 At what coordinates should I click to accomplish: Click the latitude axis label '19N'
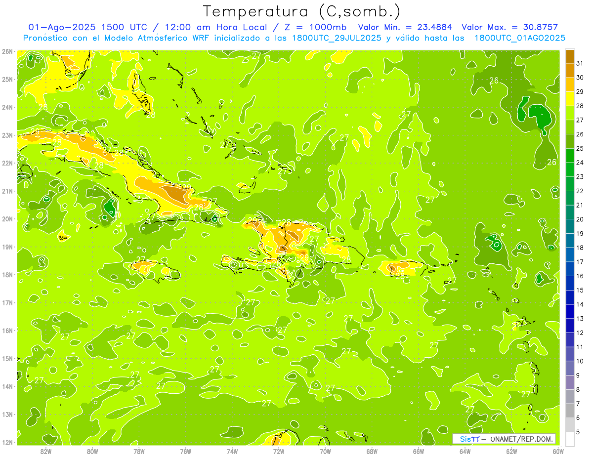point(7,247)
